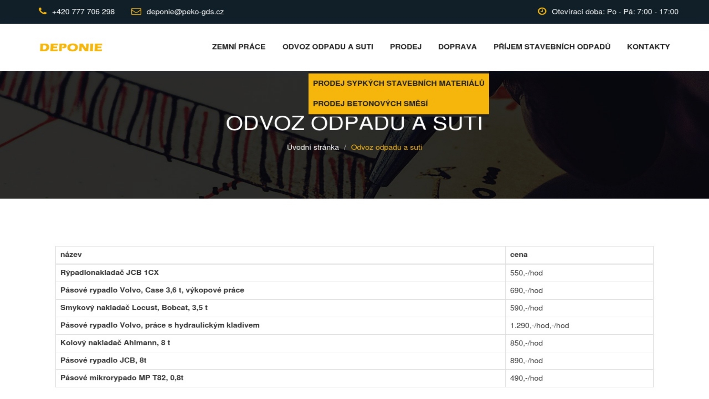The width and height of the screenshot is (709, 399).
Task: Select Prodej sypkých stavebních materiálů submenu
Action: (x=398, y=83)
